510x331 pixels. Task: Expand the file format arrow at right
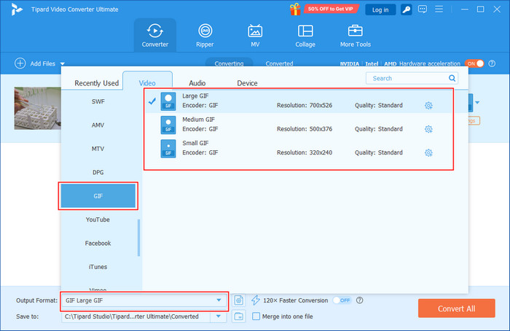(477, 103)
